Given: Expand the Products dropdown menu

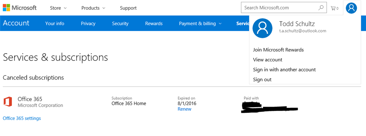Looking at the screenshot, I should 93,8.
